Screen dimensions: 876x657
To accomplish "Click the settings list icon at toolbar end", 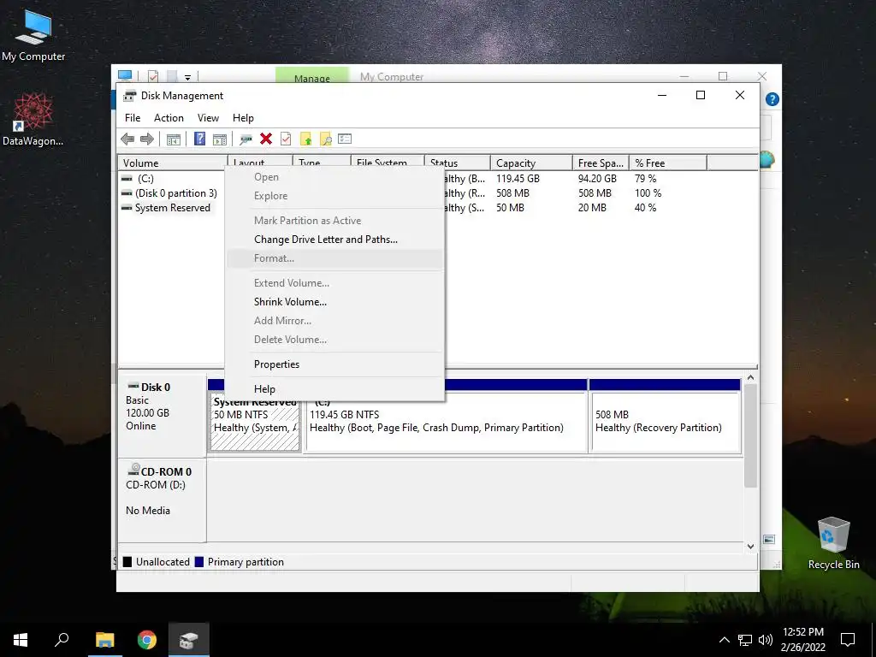I will [345, 139].
